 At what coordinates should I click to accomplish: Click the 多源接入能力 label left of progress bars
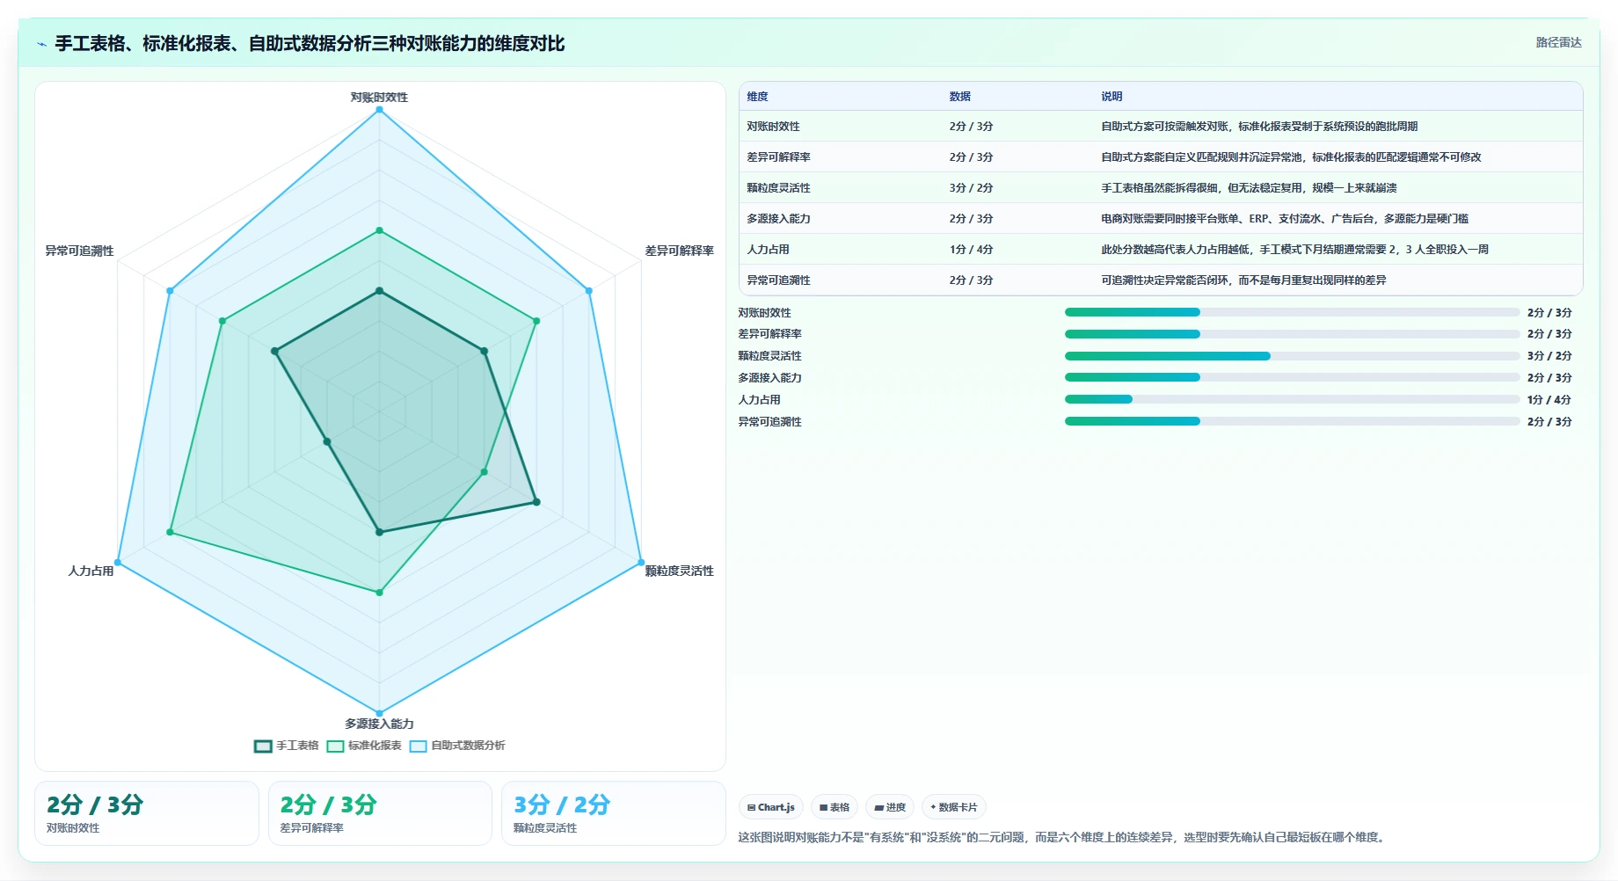[769, 378]
